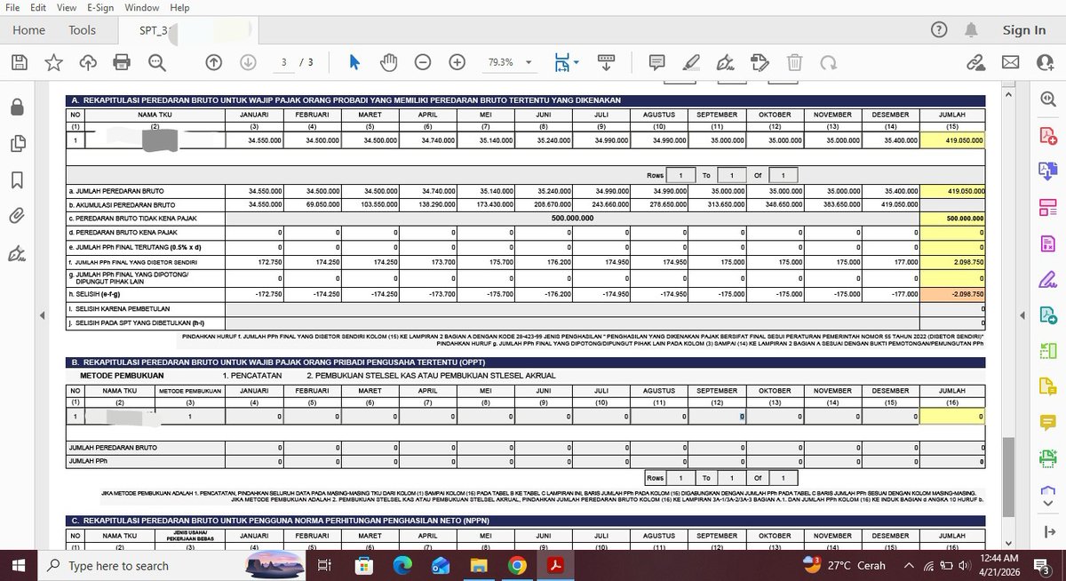The height and width of the screenshot is (581, 1066).
Task: Open the keyboard scrolling mode tool
Action: coord(606,62)
